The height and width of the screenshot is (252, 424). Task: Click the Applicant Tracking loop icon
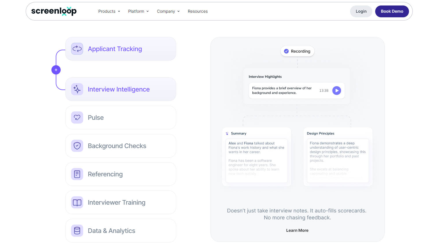pyautogui.click(x=77, y=49)
